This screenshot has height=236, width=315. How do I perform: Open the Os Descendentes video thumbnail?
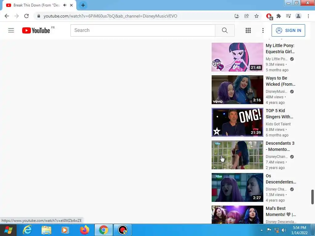pos(237,187)
